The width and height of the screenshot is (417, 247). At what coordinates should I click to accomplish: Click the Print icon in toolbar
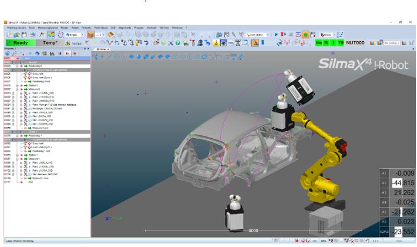(33, 35)
